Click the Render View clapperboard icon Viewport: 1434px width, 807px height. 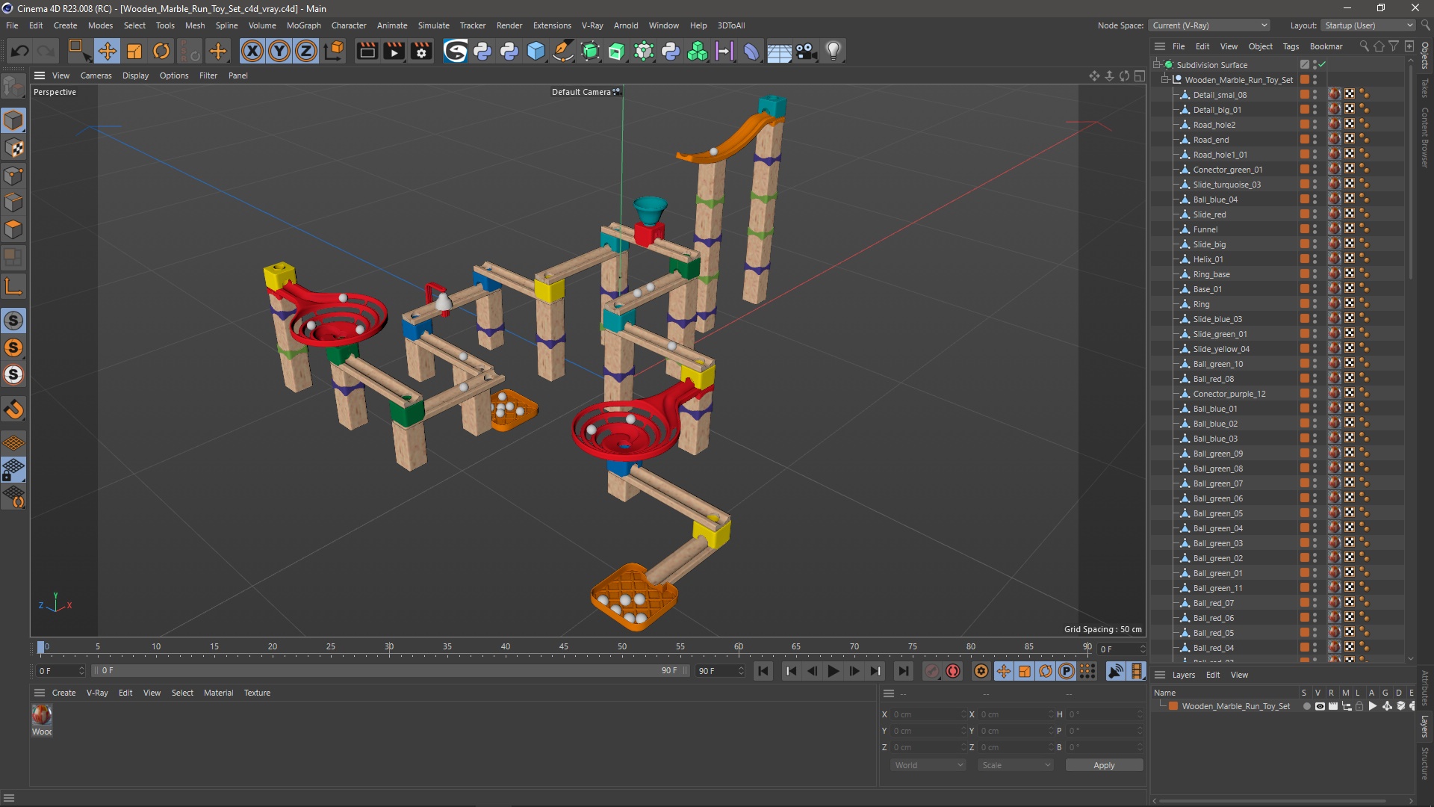(x=367, y=51)
